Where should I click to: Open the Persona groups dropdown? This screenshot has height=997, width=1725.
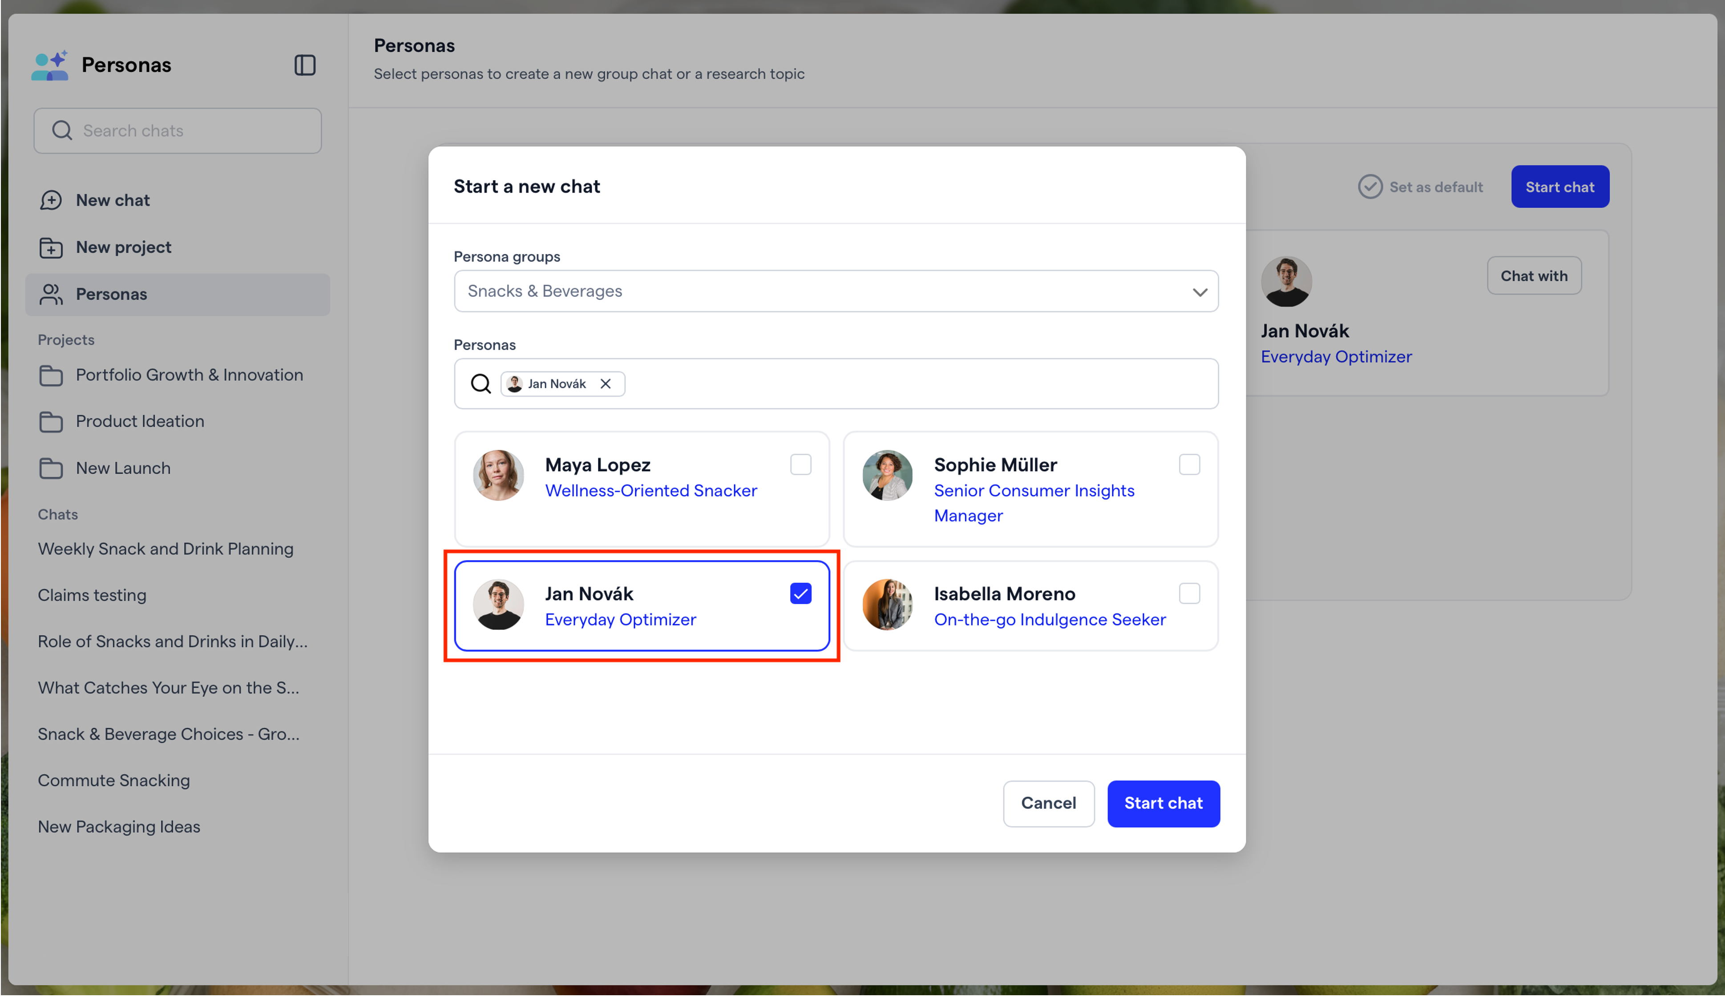click(x=836, y=291)
